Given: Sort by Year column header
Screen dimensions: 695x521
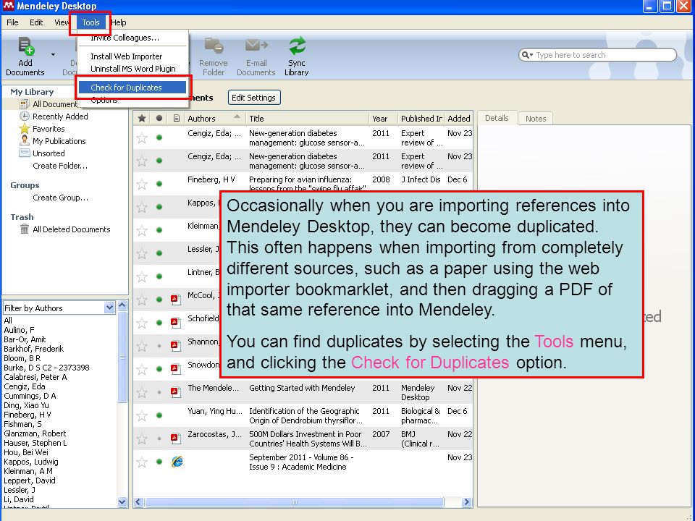Looking at the screenshot, I should [384, 118].
